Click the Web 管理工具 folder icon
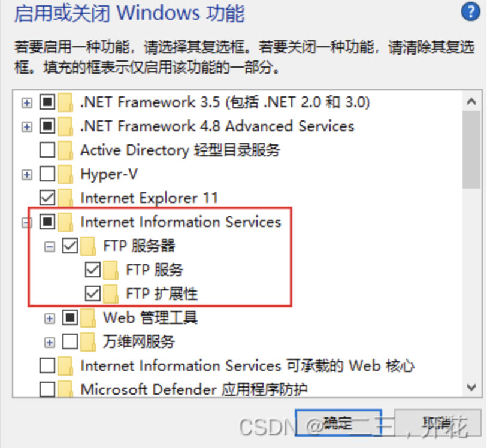490x448 pixels. [x=89, y=317]
